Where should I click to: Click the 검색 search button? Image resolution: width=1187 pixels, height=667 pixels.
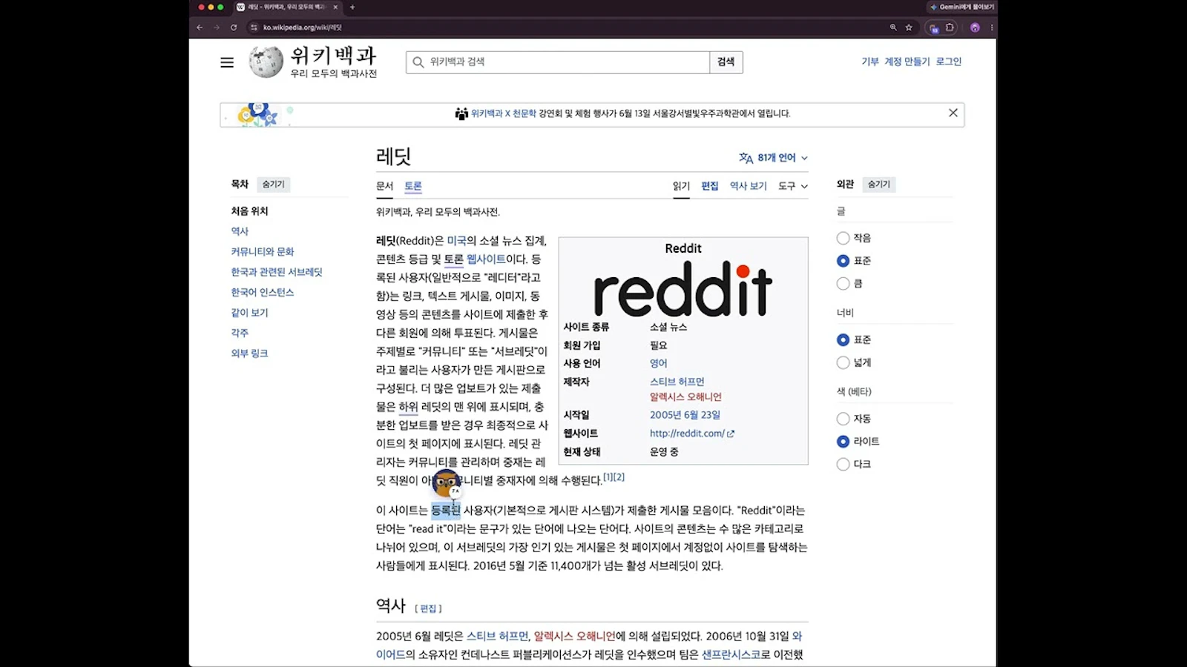tap(726, 62)
